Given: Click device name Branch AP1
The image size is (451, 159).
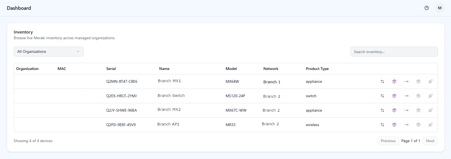Looking at the screenshot, I should (x=168, y=124).
